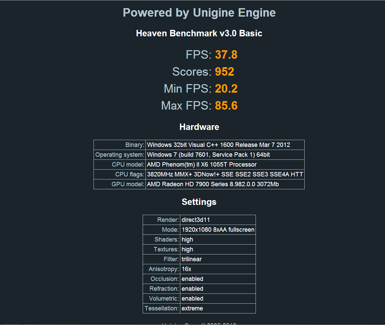
Task: Select the 'direct3d11' render value
Action: tap(196, 220)
